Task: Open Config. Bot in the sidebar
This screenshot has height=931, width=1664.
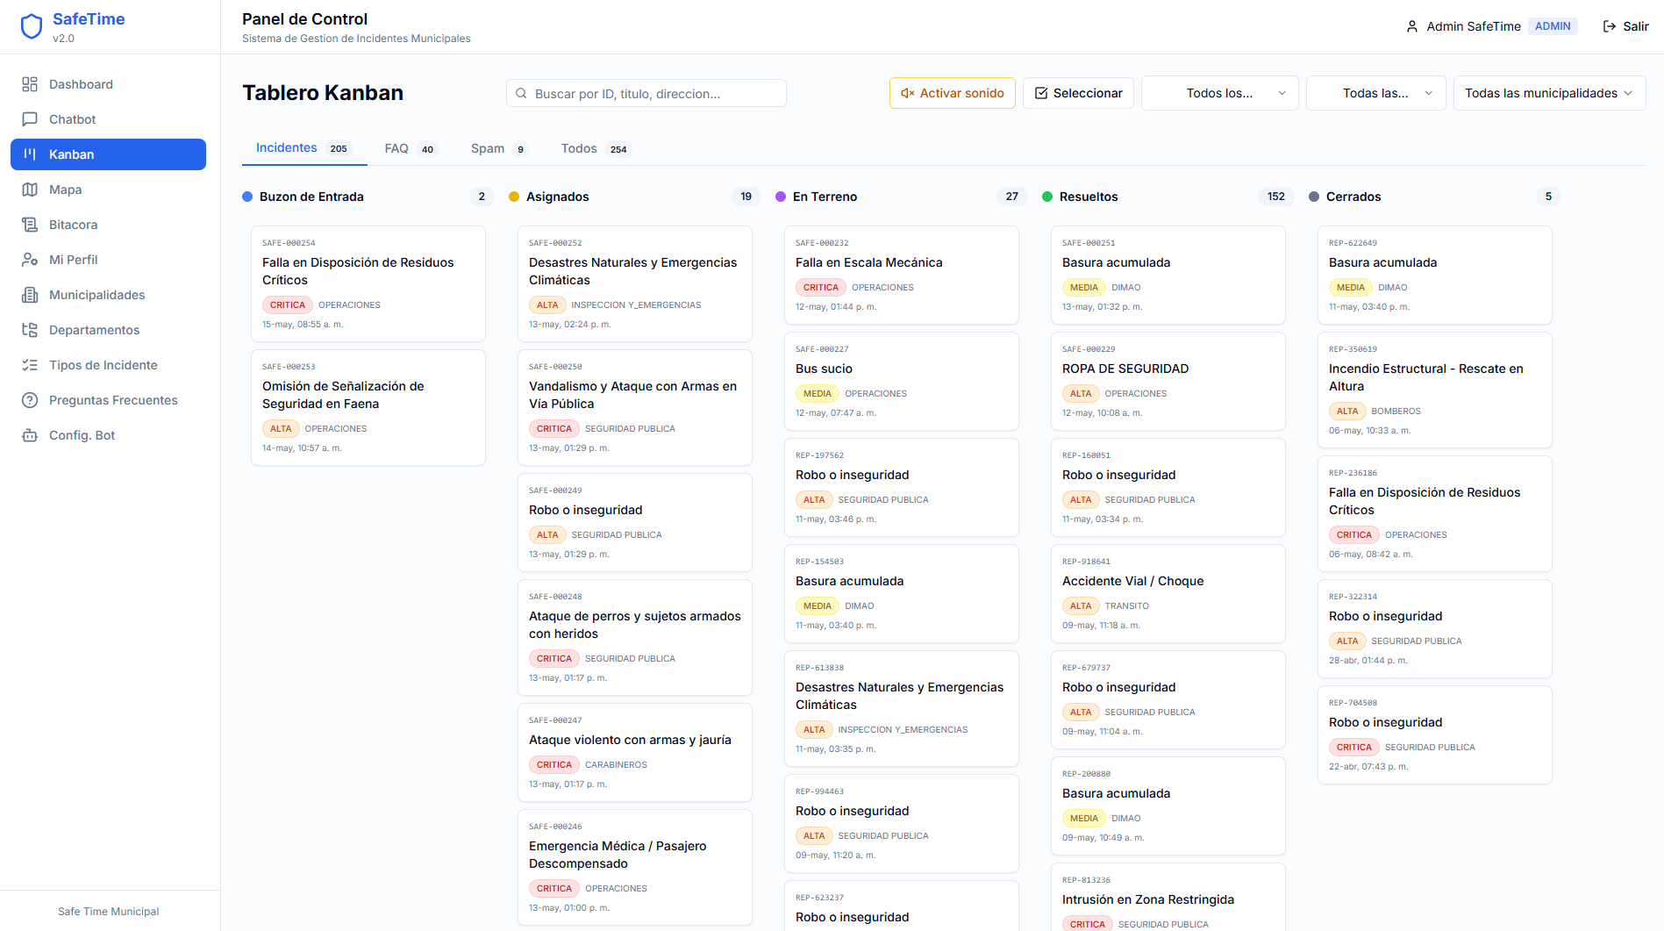Action: pos(108,435)
